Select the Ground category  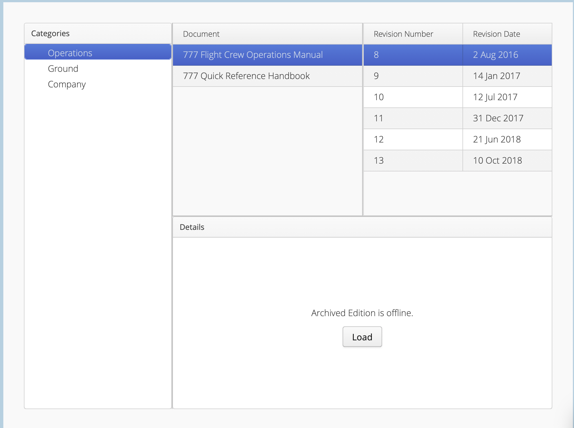tap(63, 68)
